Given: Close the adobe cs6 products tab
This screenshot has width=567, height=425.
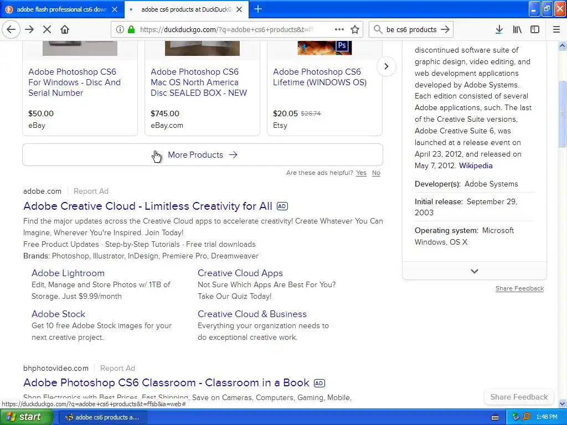Looking at the screenshot, I should coord(239,9).
